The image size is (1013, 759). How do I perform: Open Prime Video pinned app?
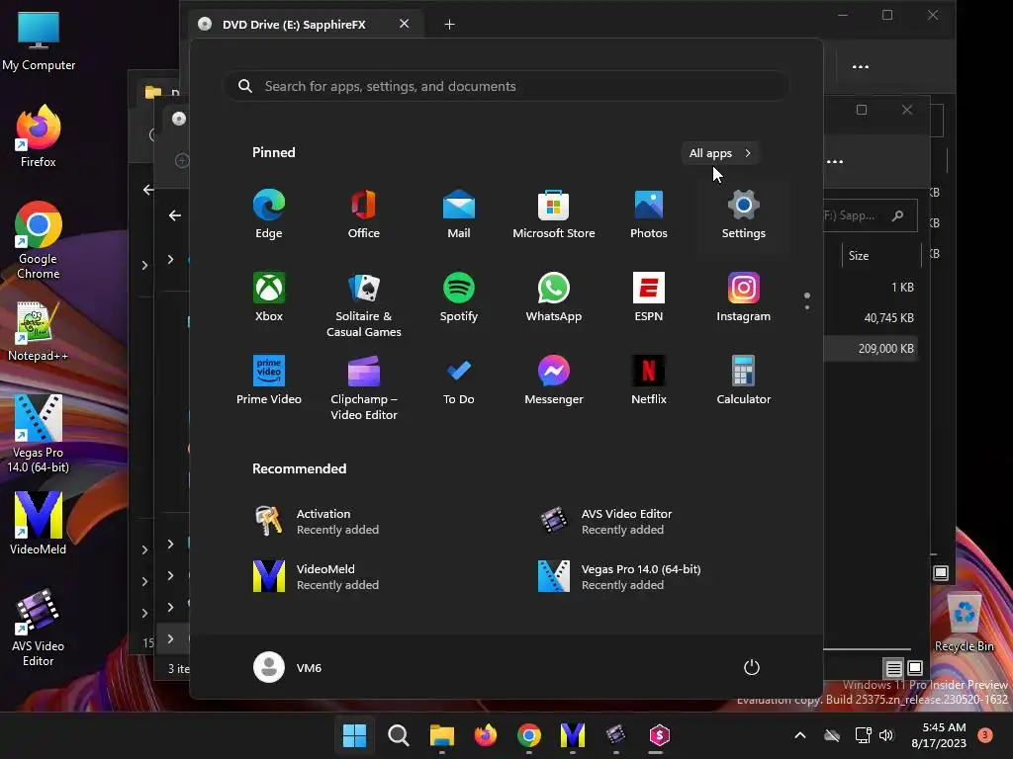(269, 380)
